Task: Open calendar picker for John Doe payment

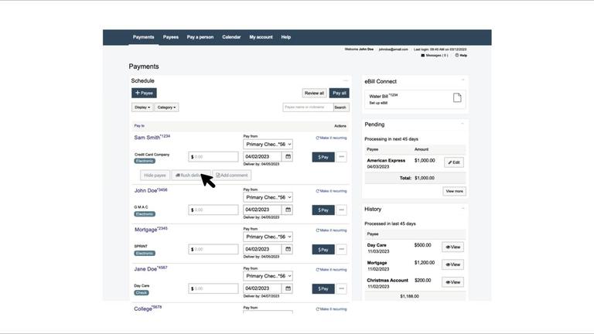Action: point(288,210)
